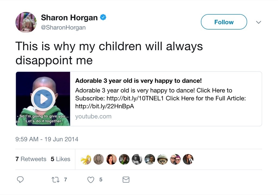Screen dimensions: 278x195
Task: Open the tweet timestamp 19 Jun 2014
Action: [47, 139]
